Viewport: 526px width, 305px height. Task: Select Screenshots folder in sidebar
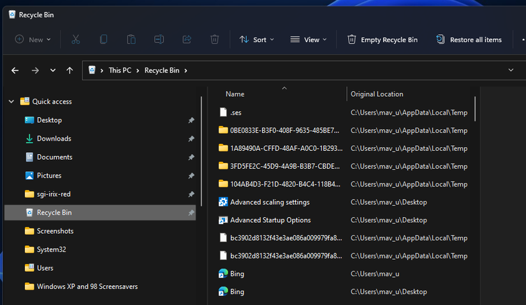point(55,231)
